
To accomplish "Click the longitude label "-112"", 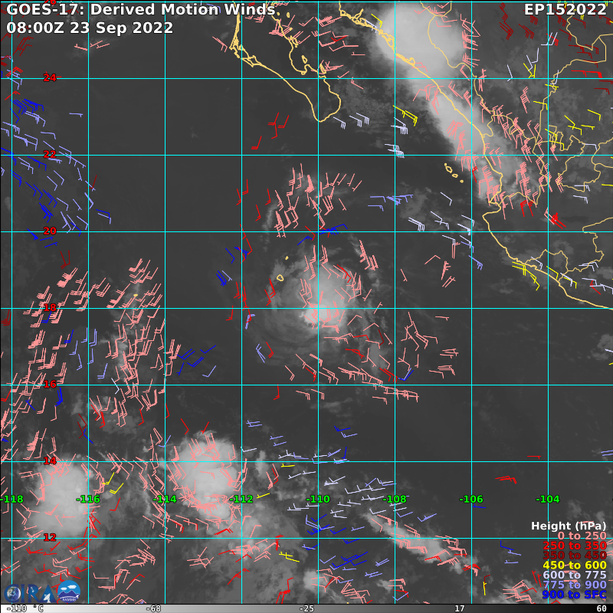I will [241, 500].
